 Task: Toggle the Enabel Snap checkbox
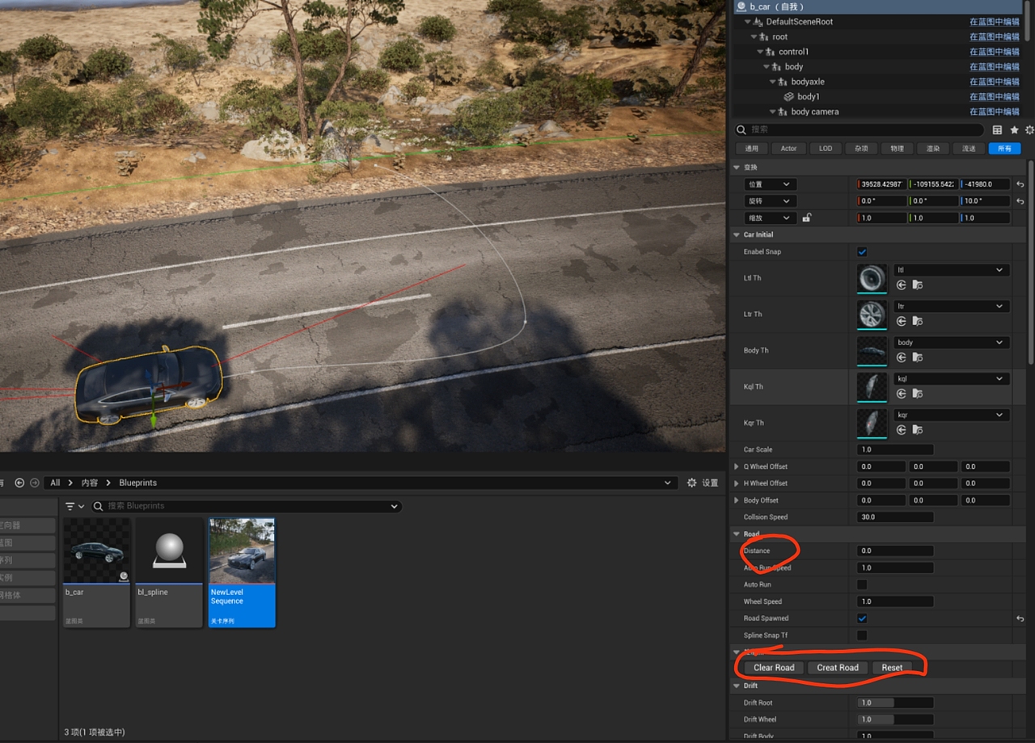862,251
